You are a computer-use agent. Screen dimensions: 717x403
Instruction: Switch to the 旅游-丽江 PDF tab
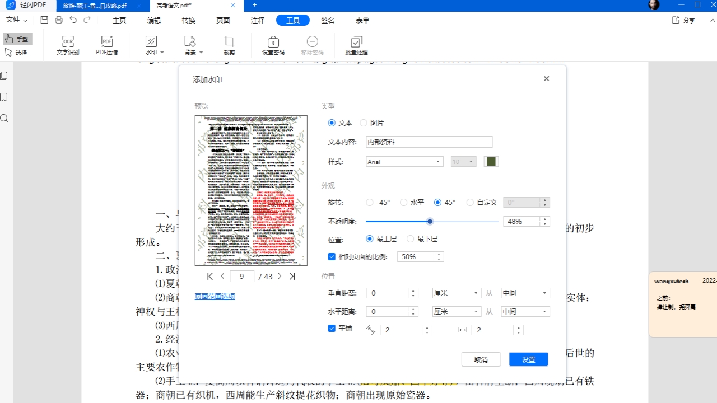(x=95, y=6)
